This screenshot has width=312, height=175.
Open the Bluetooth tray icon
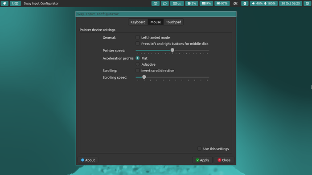(245, 4)
